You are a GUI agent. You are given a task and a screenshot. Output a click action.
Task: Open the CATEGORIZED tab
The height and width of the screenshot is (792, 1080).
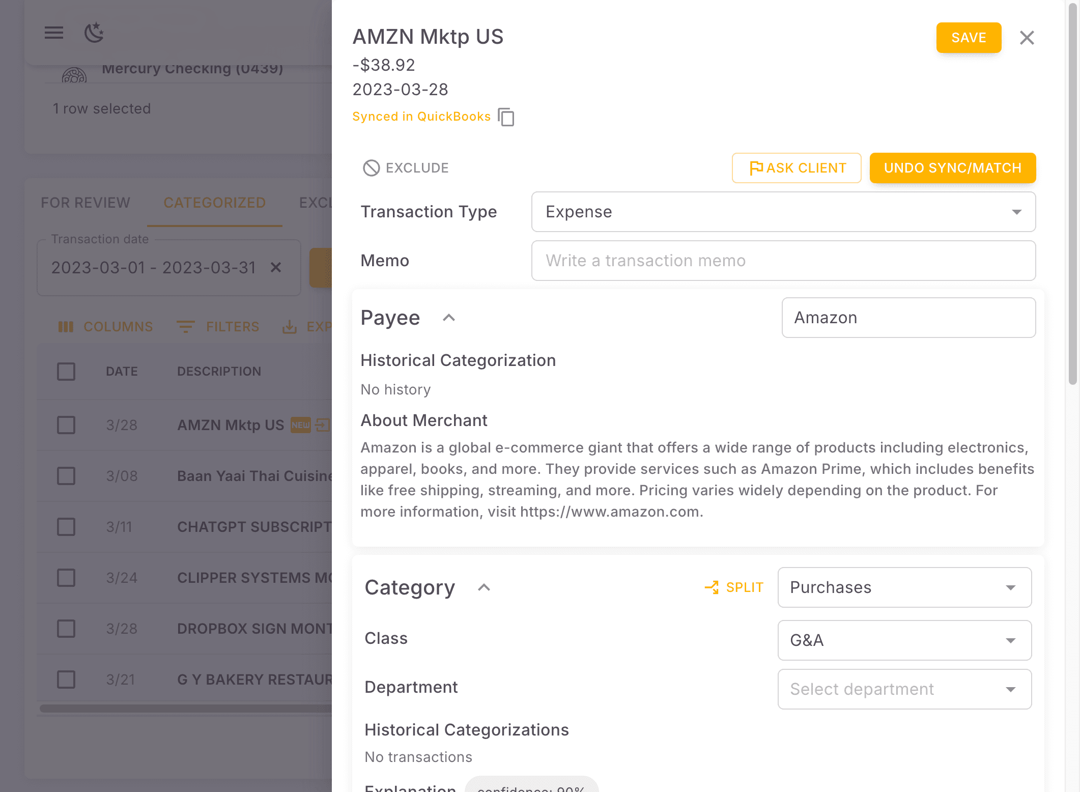click(214, 203)
